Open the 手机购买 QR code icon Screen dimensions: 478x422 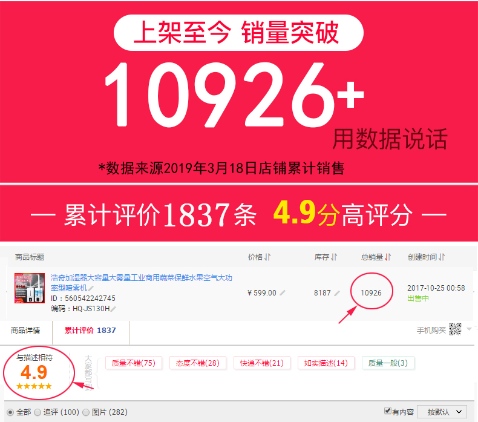click(x=455, y=329)
